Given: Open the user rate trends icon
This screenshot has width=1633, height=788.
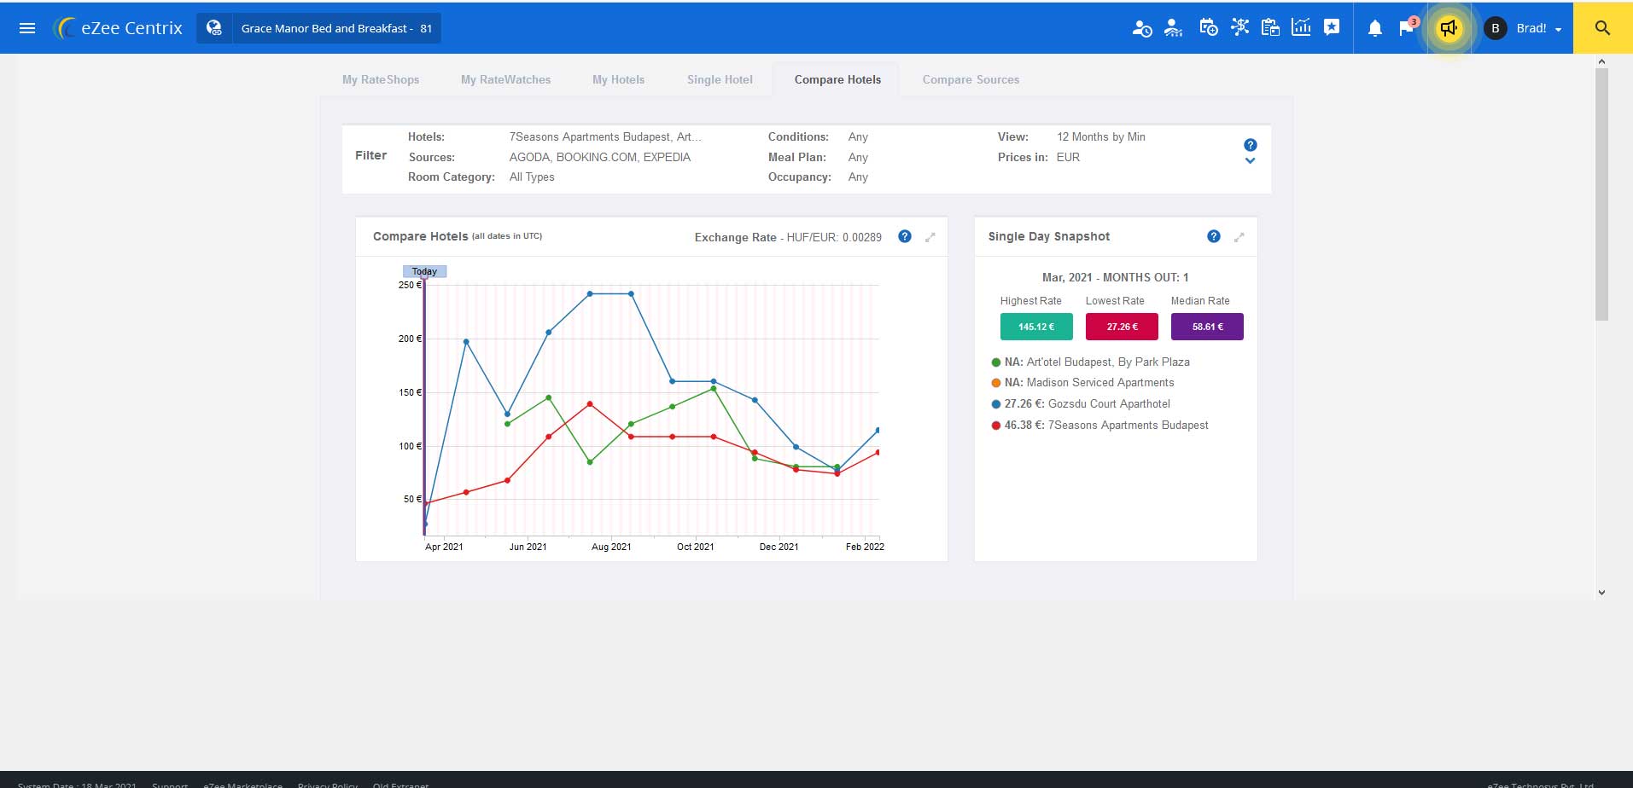Looking at the screenshot, I should click(x=1174, y=28).
